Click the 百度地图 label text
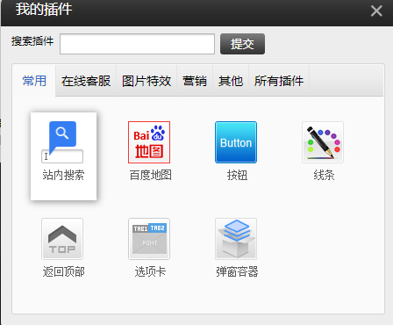393x325 pixels. point(150,175)
